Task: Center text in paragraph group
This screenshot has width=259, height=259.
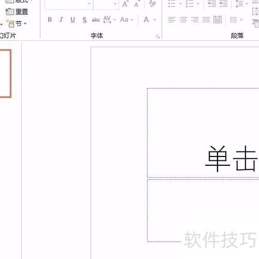Action: [183, 20]
